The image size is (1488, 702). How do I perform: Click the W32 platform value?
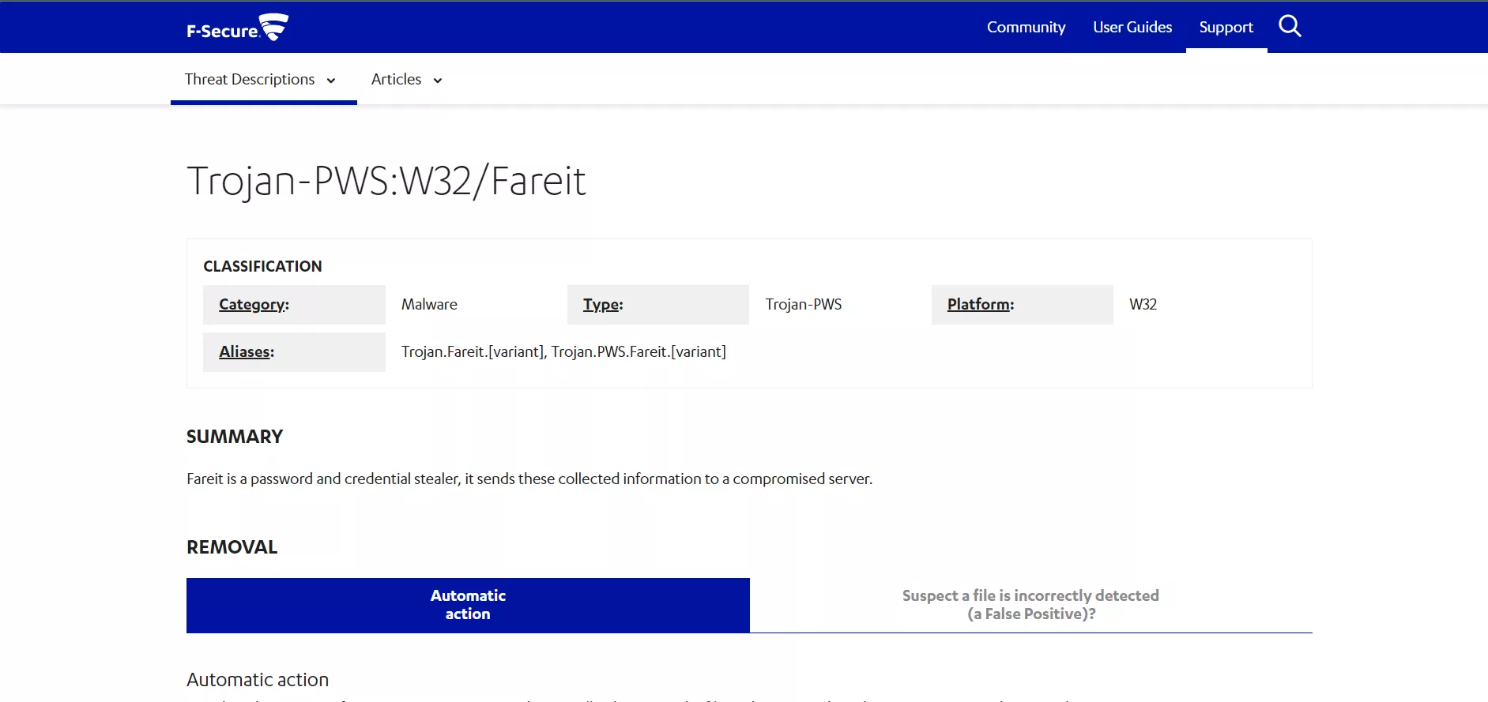click(1143, 305)
